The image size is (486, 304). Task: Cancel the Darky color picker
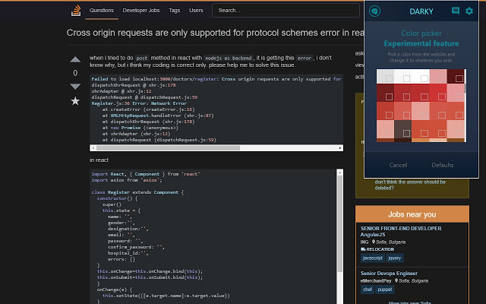[x=398, y=165]
